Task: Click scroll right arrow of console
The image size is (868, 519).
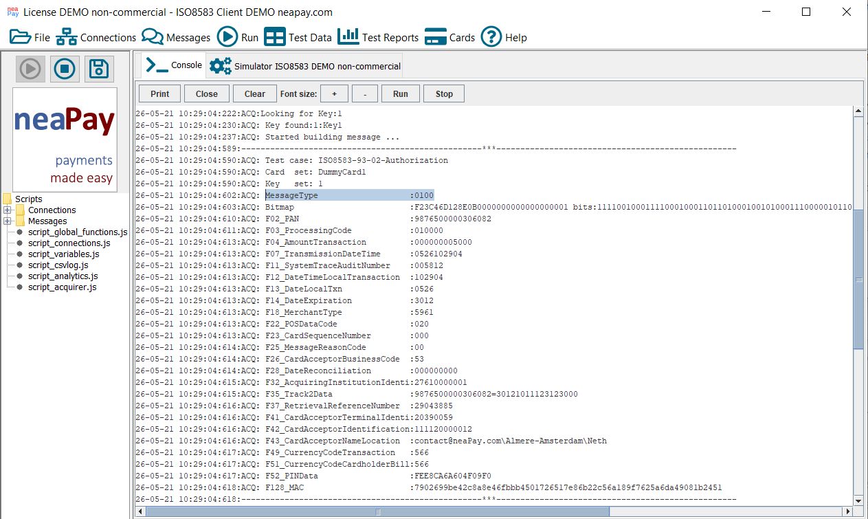Action: pos(847,511)
